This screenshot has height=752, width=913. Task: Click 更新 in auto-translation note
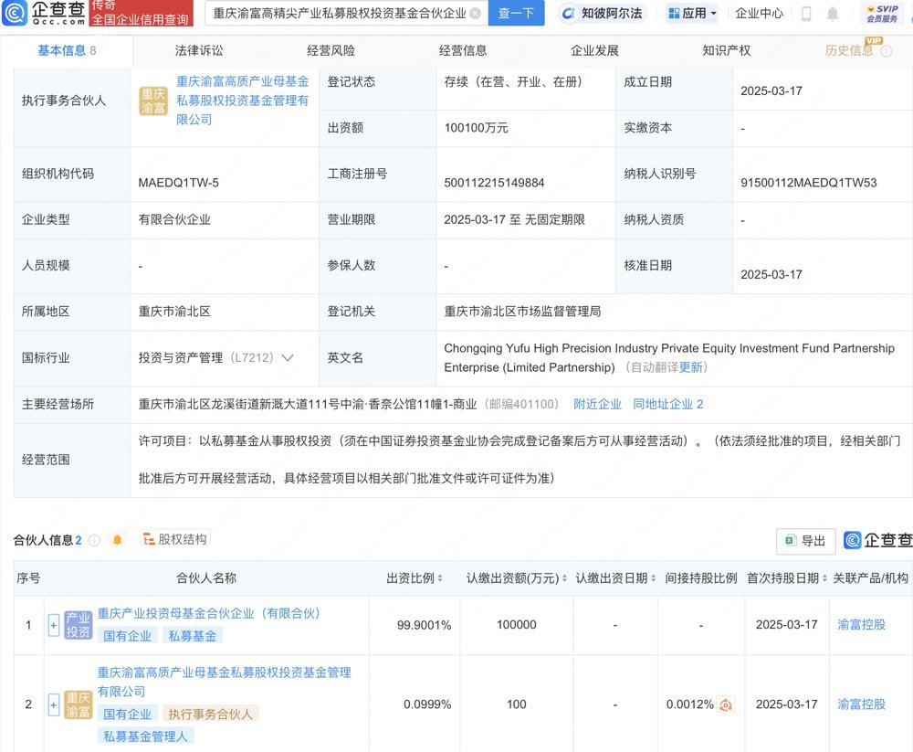coord(690,367)
